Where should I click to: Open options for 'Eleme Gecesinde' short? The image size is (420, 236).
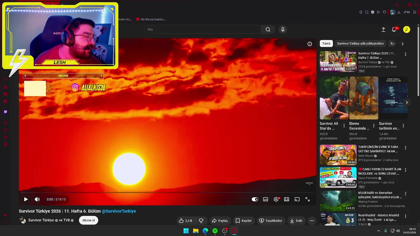pyautogui.click(x=374, y=126)
